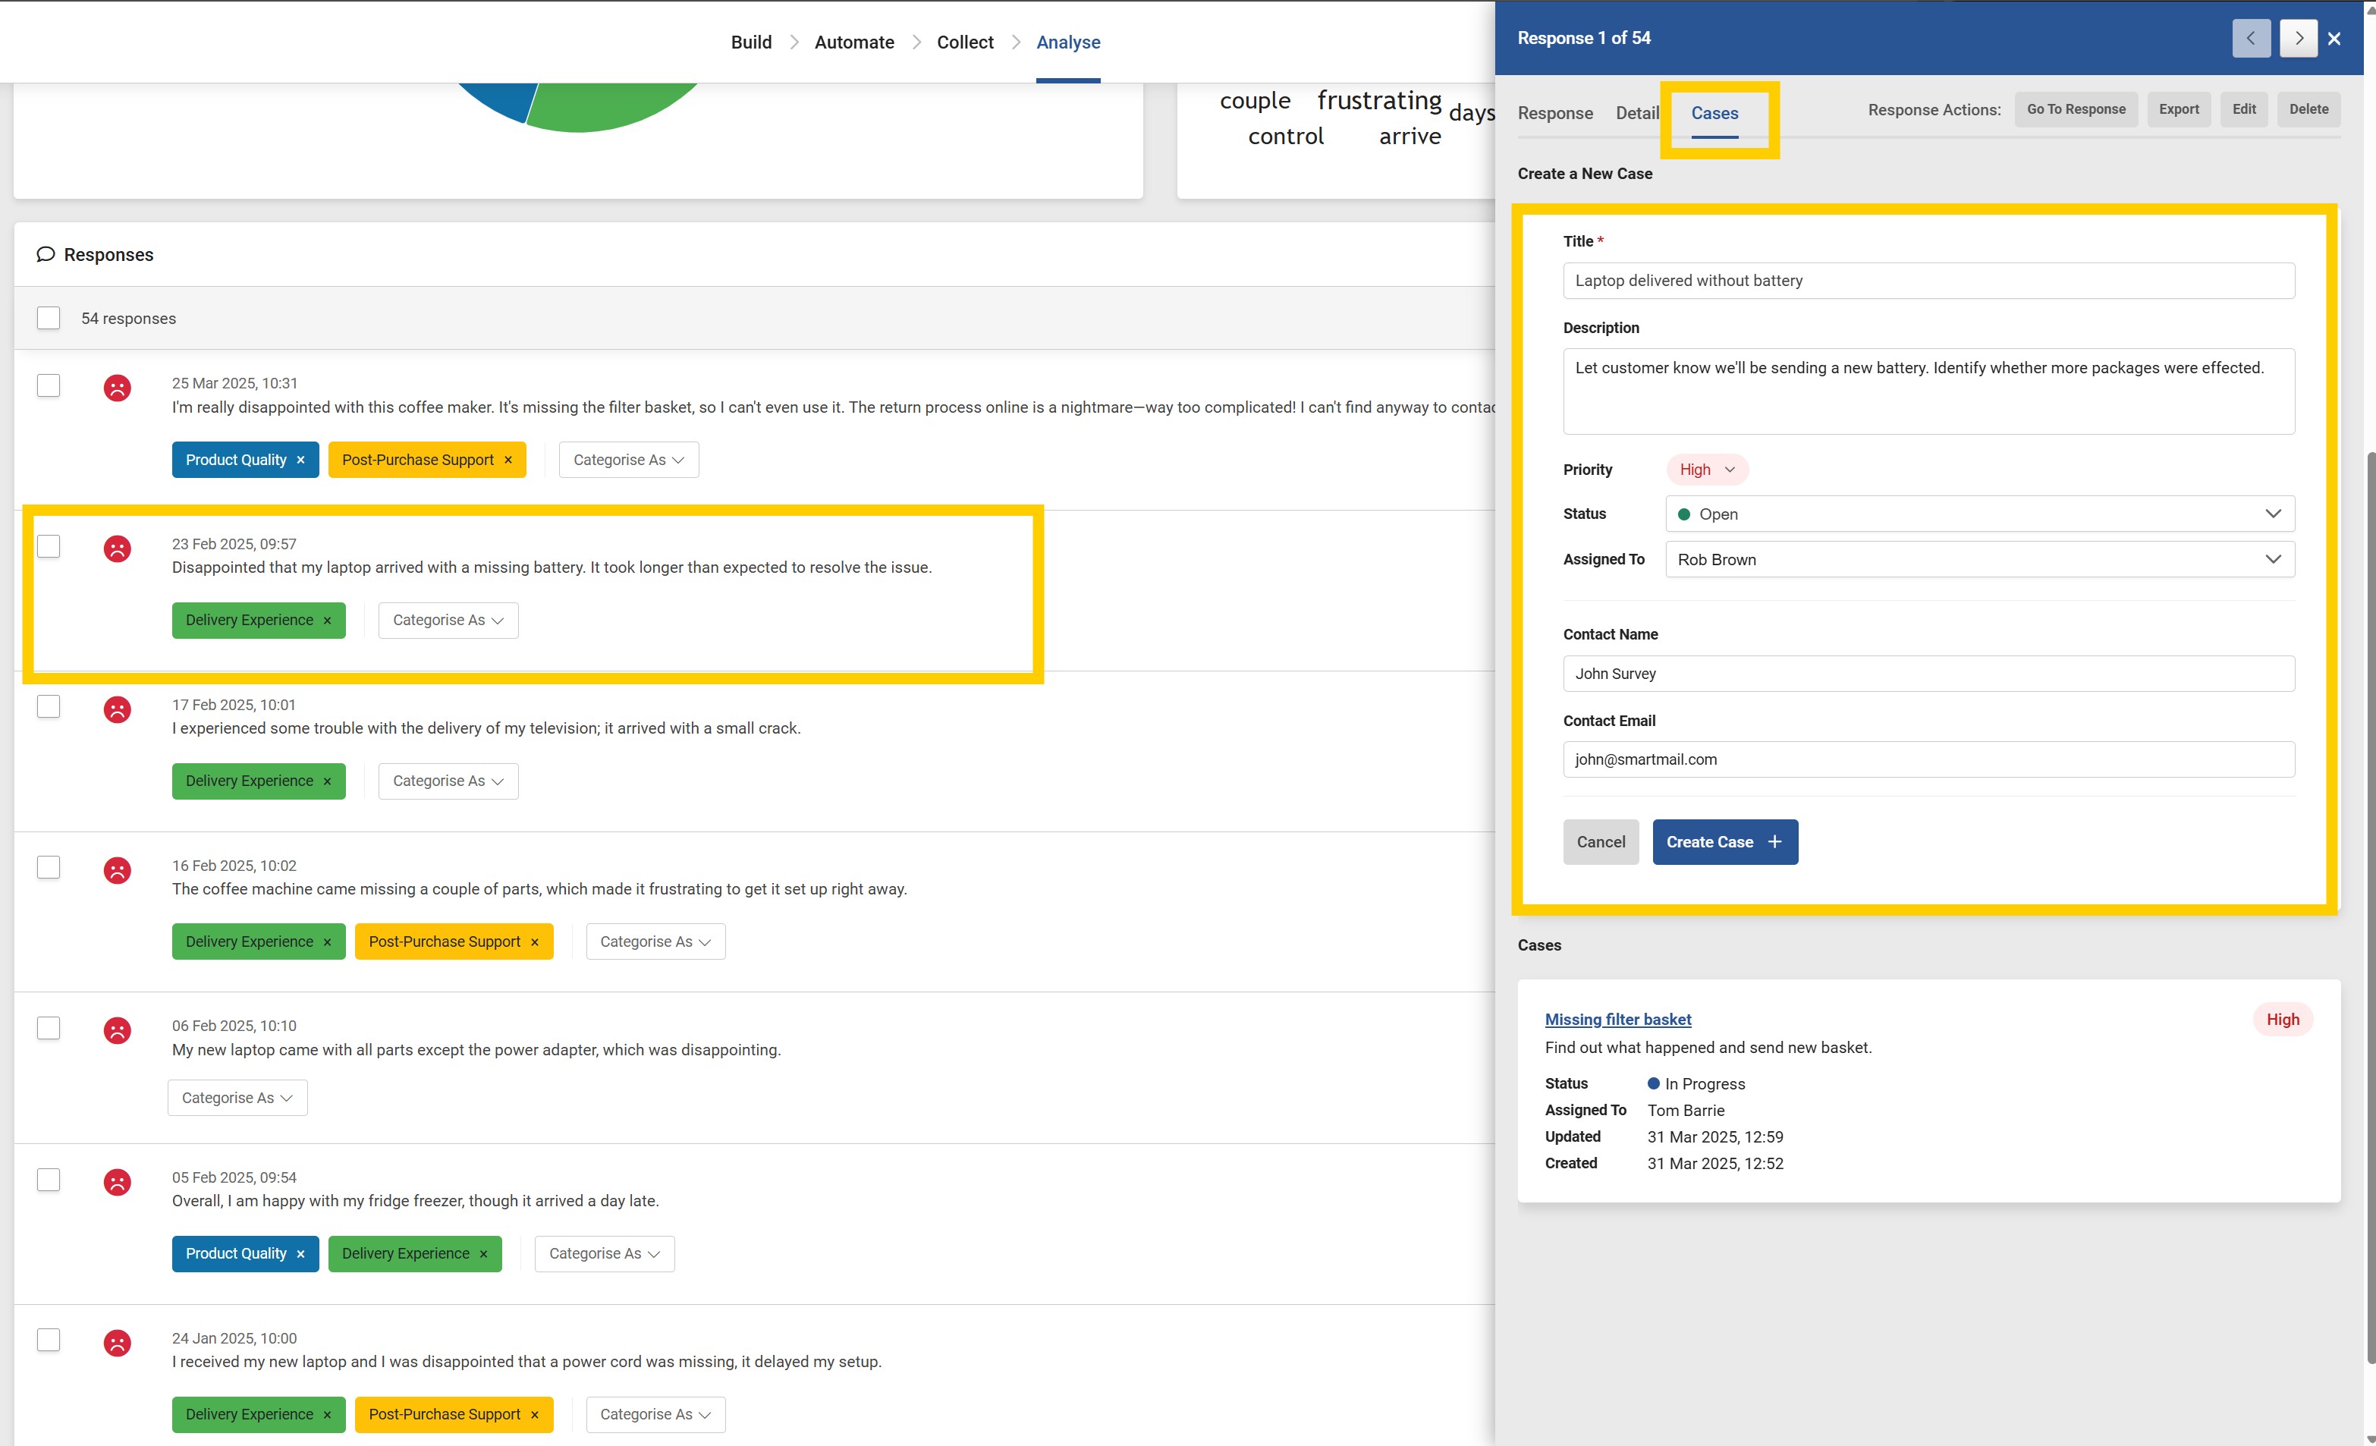Cancel the new case form

point(1601,842)
